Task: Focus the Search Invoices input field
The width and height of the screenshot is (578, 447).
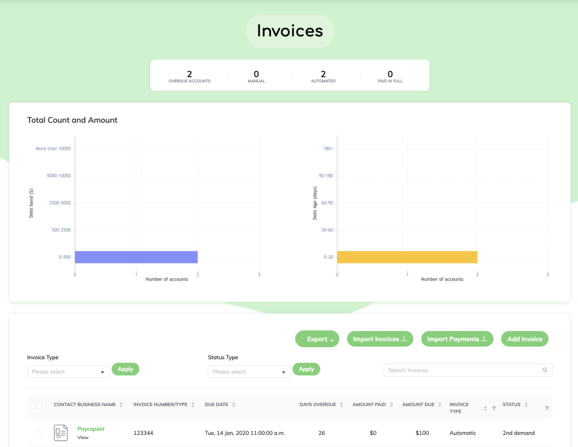Action: [468, 370]
